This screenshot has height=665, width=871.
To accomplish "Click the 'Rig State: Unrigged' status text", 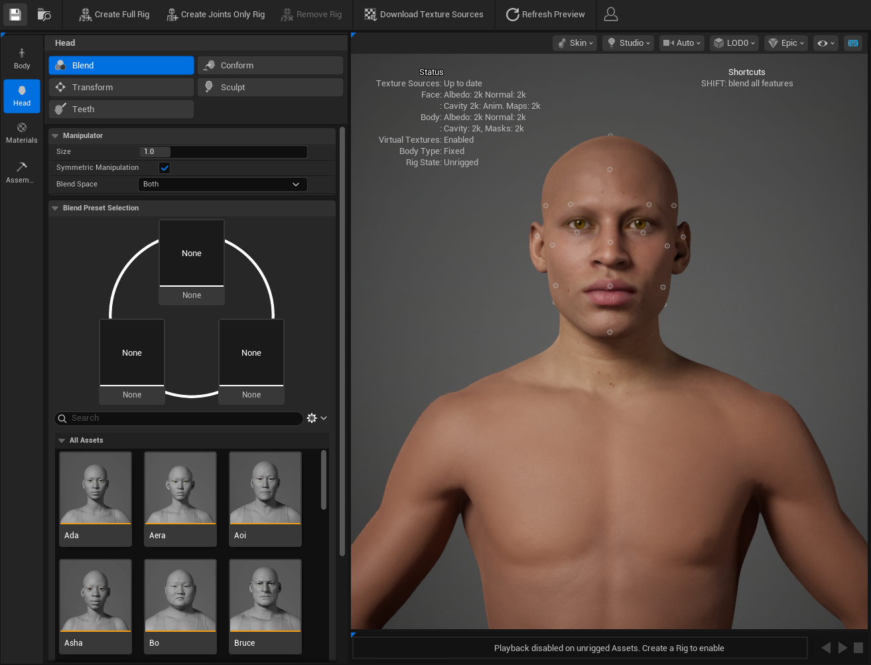I will [442, 162].
